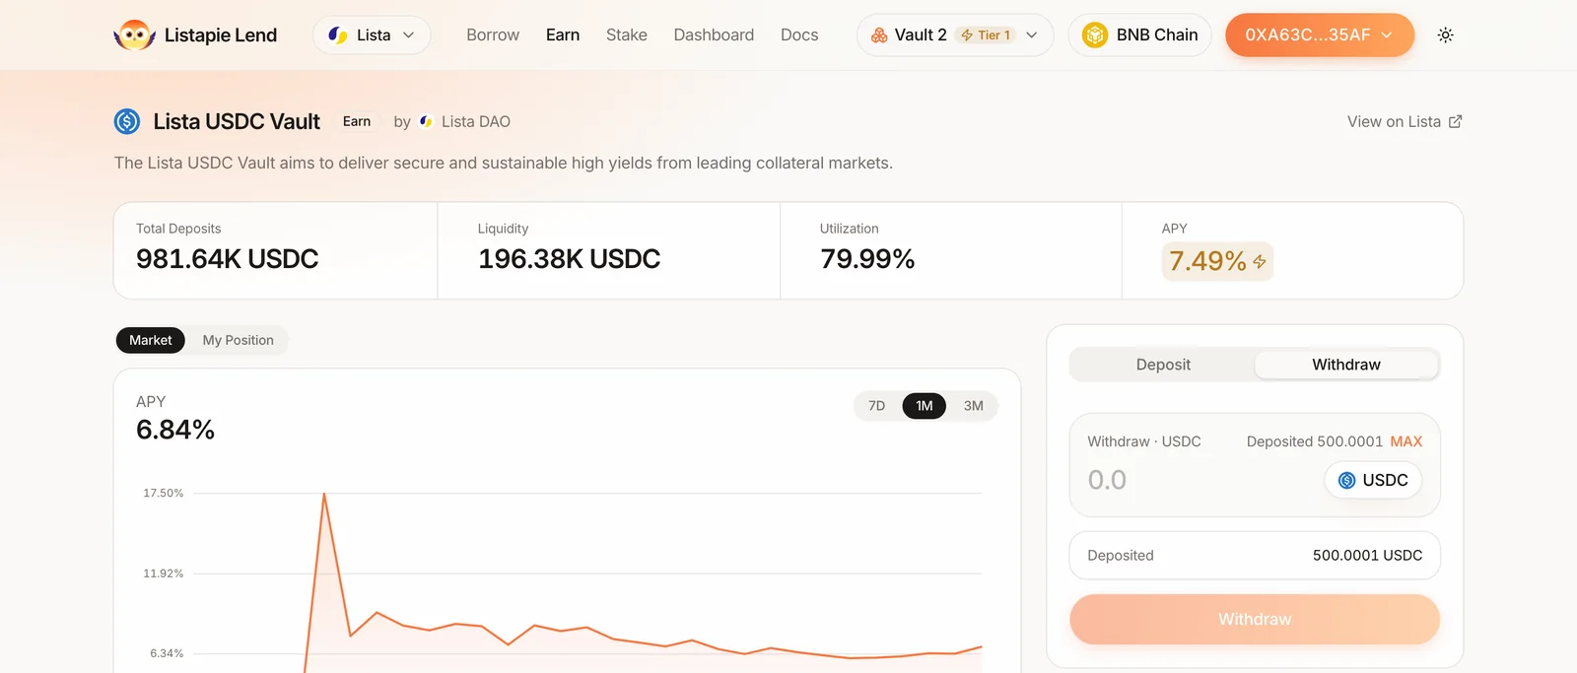Click the 11.92% axis label
Screen dimensions: 1577x673
click(164, 573)
